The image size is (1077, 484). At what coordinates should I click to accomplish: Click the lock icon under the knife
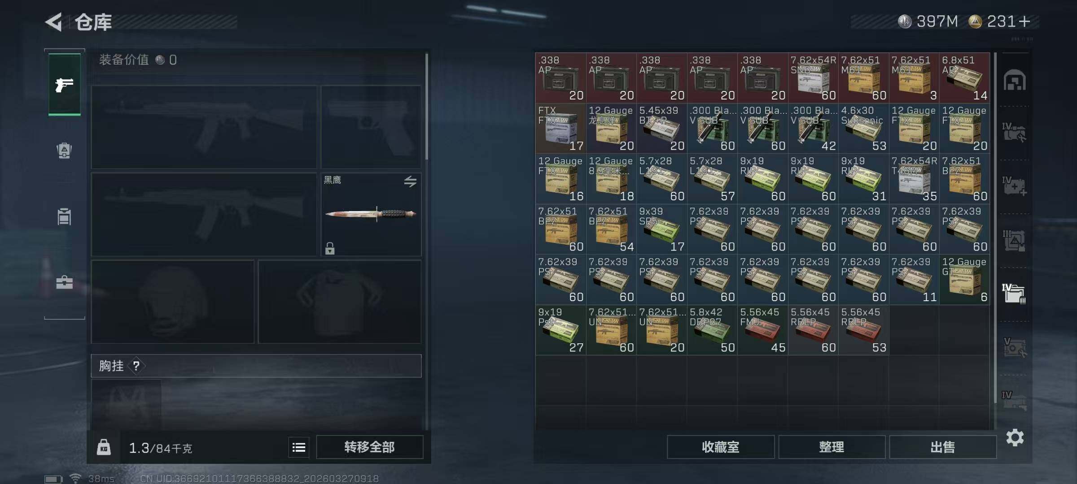330,248
